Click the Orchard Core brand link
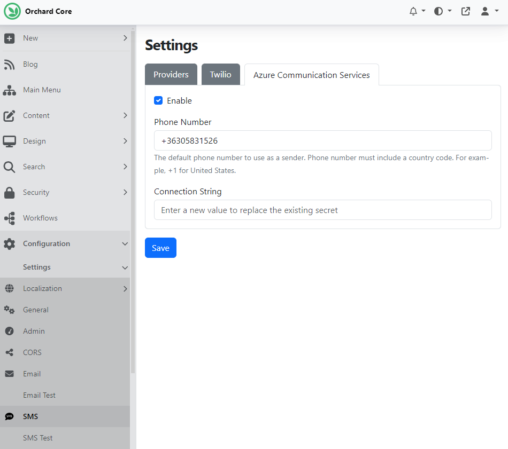 tap(38, 11)
